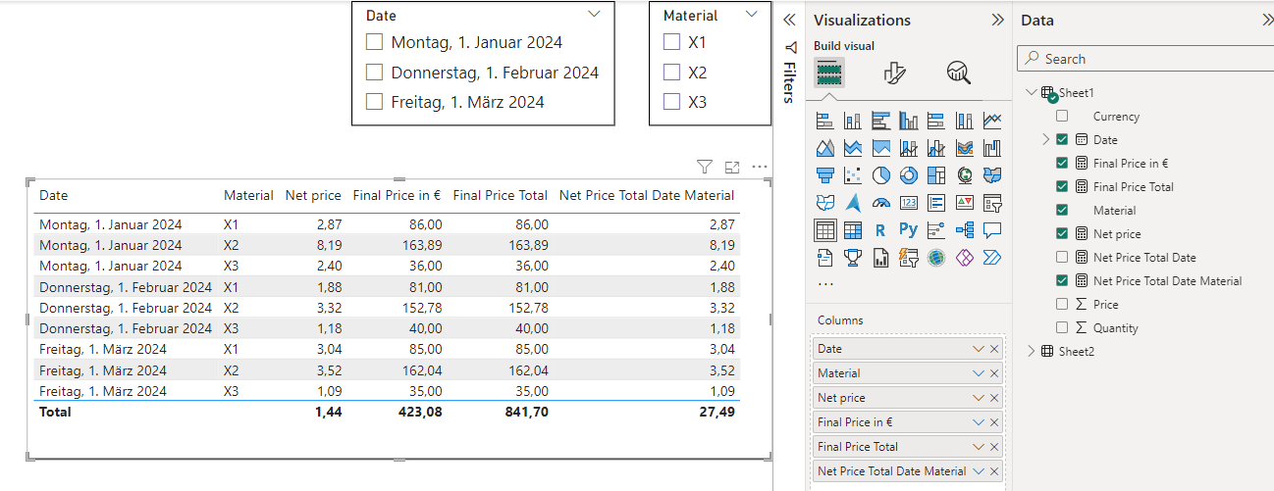Viewport: 1274px width, 491px height.
Task: Select the Pie chart visual
Action: tap(880, 175)
